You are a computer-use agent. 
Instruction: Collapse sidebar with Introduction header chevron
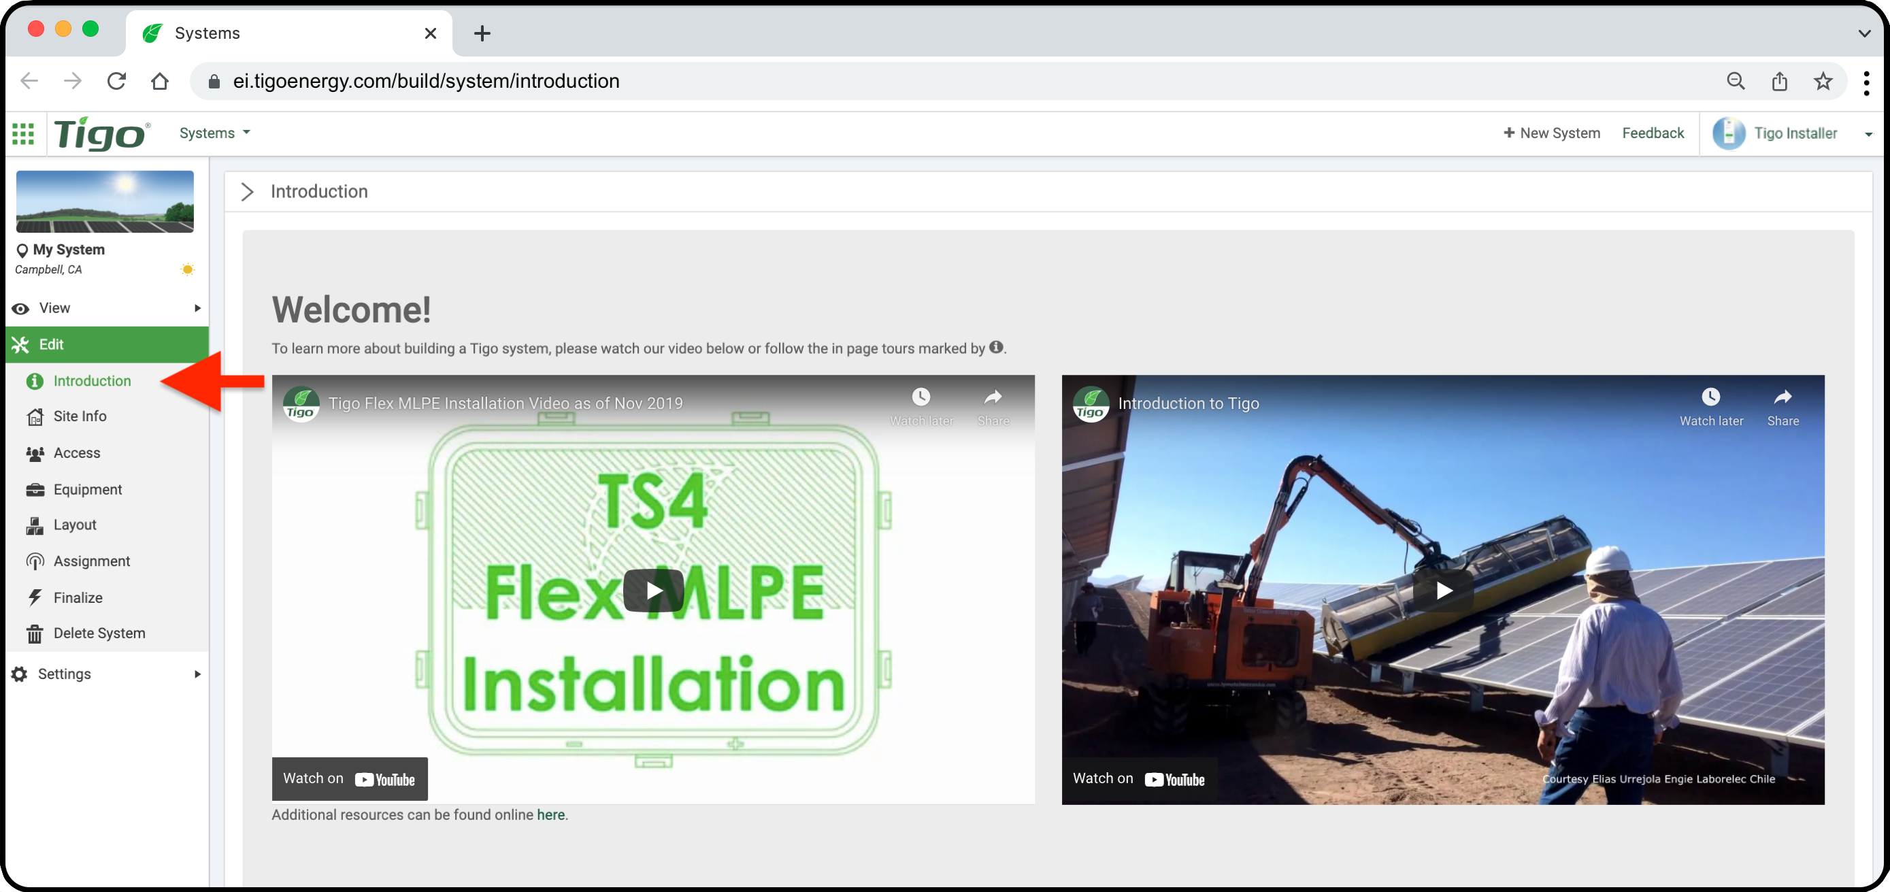pyautogui.click(x=247, y=192)
